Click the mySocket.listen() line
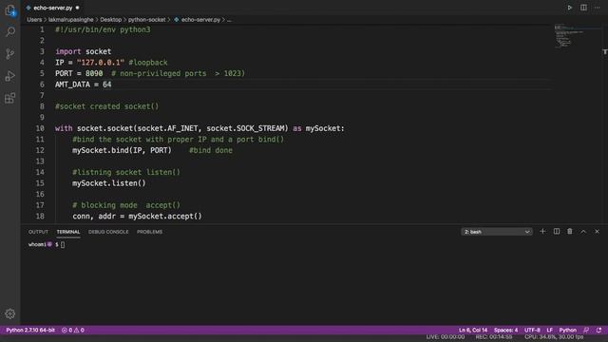608x342 pixels. pos(109,183)
